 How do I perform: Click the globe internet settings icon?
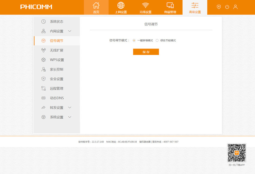(x=121, y=5)
